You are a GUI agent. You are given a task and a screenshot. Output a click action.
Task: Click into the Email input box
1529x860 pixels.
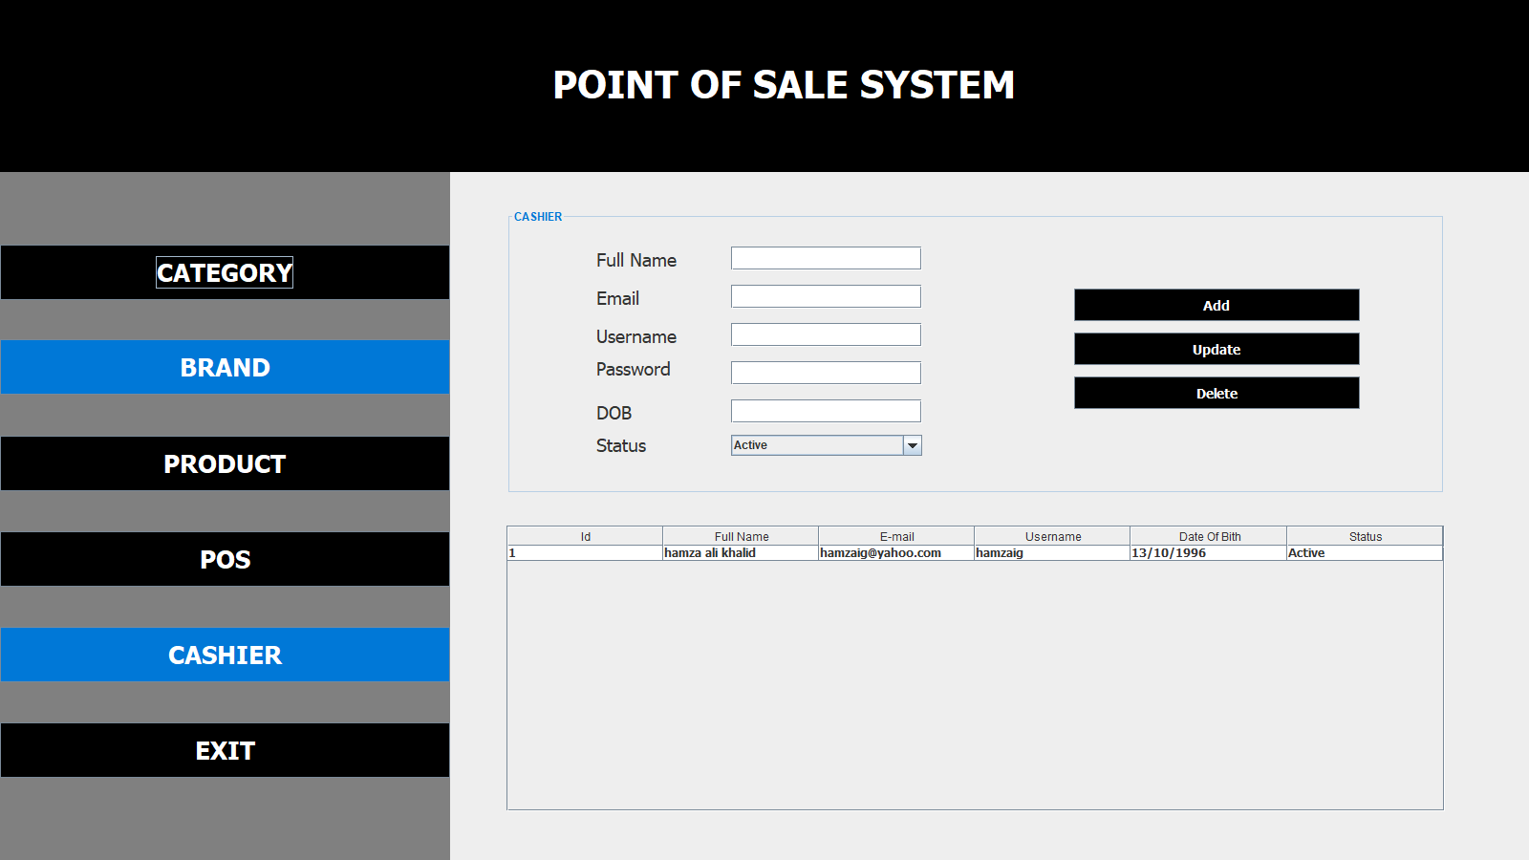pos(826,296)
